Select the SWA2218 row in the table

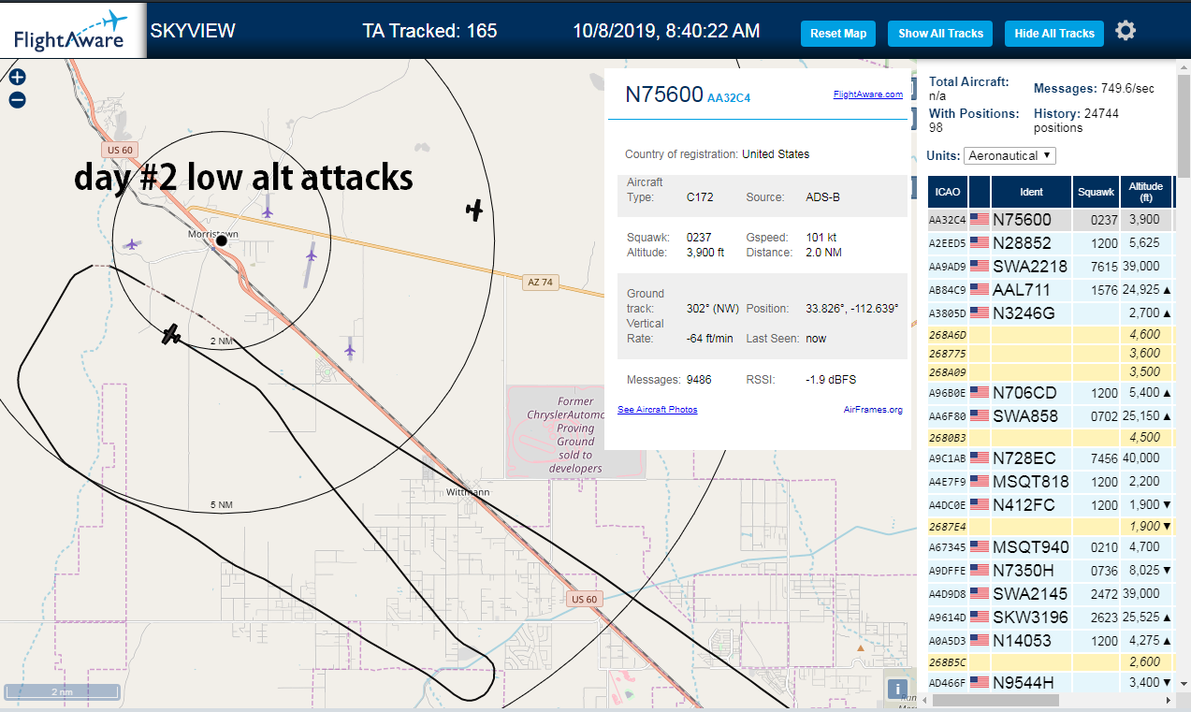[x=1050, y=267]
